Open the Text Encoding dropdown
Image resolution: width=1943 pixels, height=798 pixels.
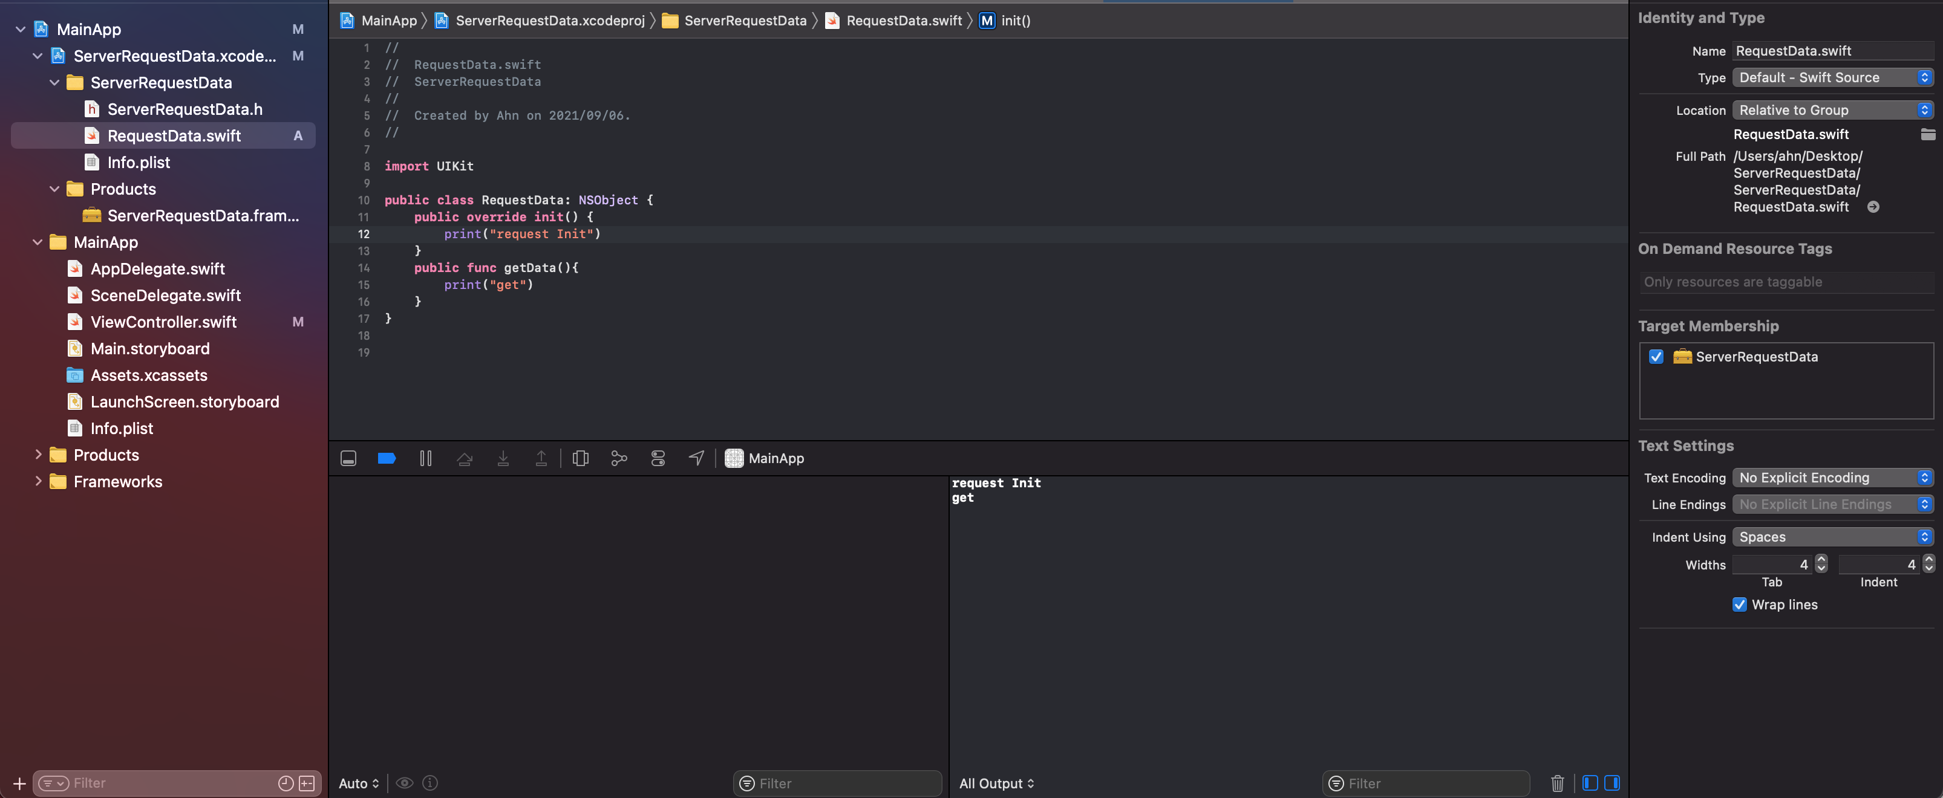click(x=1832, y=477)
